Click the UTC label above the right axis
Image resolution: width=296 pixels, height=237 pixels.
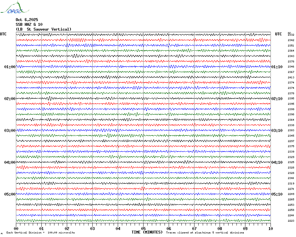tap(278, 34)
